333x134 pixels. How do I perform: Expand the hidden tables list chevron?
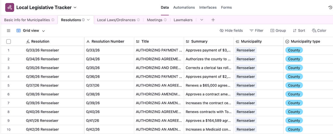(202, 20)
